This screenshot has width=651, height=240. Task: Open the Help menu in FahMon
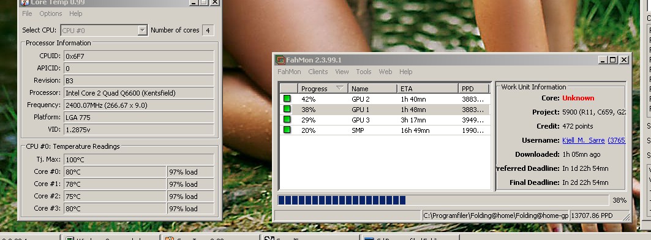[x=405, y=72]
